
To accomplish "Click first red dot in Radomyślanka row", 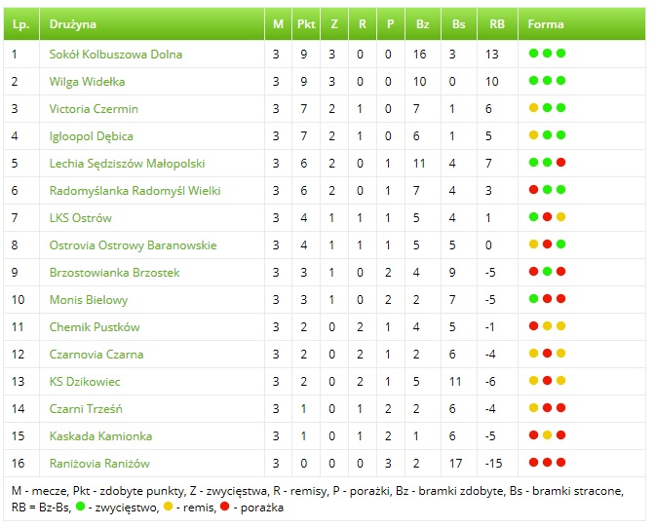I will 533,190.
